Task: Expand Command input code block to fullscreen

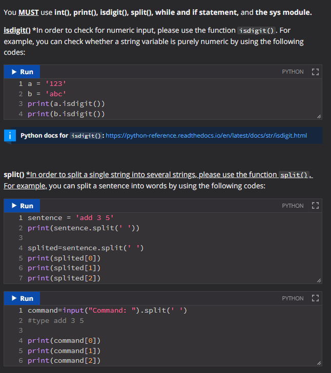Action: point(315,298)
